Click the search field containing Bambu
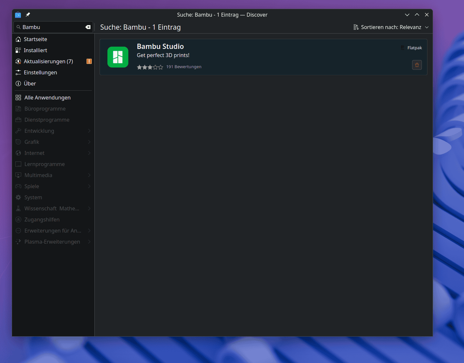This screenshot has width=464, height=363. pos(53,27)
